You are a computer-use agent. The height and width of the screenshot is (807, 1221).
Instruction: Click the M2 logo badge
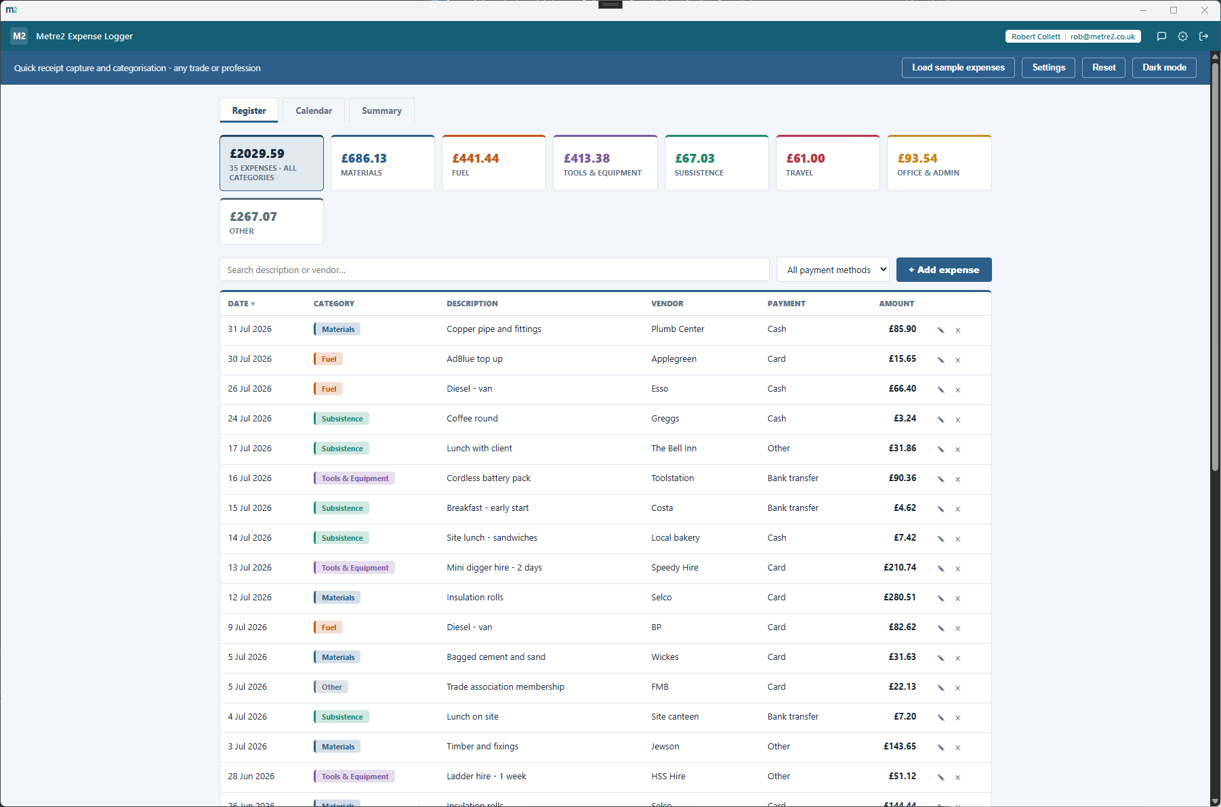[x=19, y=36]
